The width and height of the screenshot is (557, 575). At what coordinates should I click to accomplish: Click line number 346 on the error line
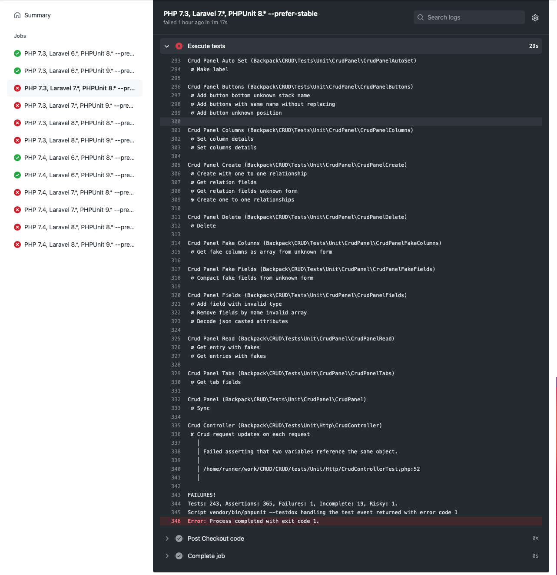click(176, 521)
